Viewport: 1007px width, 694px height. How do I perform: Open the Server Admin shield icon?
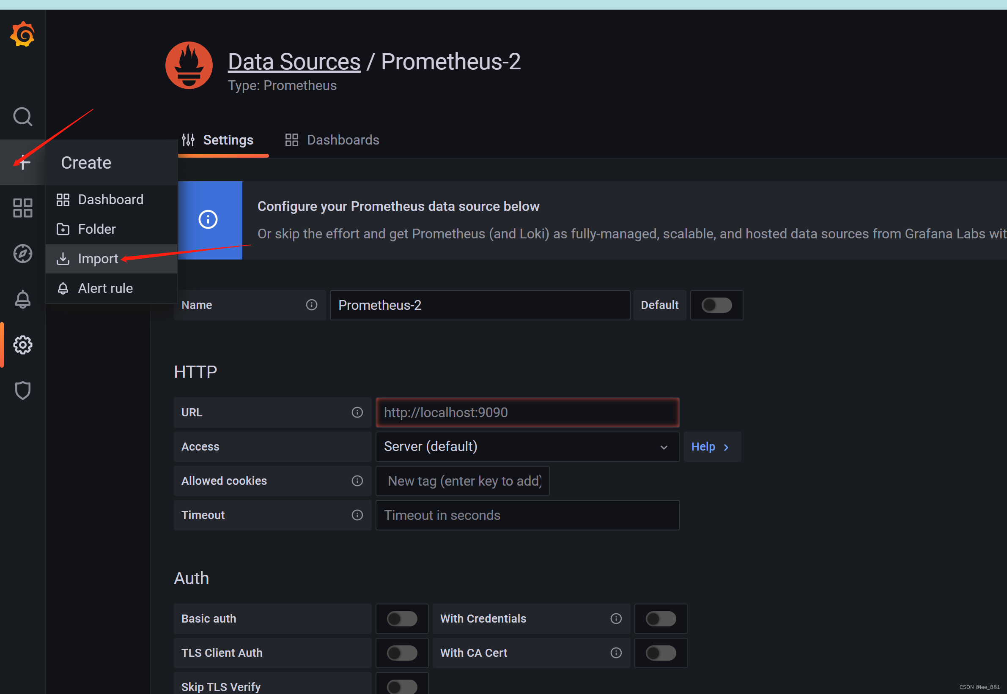(x=22, y=391)
